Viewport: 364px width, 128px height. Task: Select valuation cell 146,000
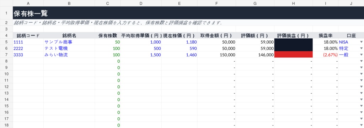(255, 55)
